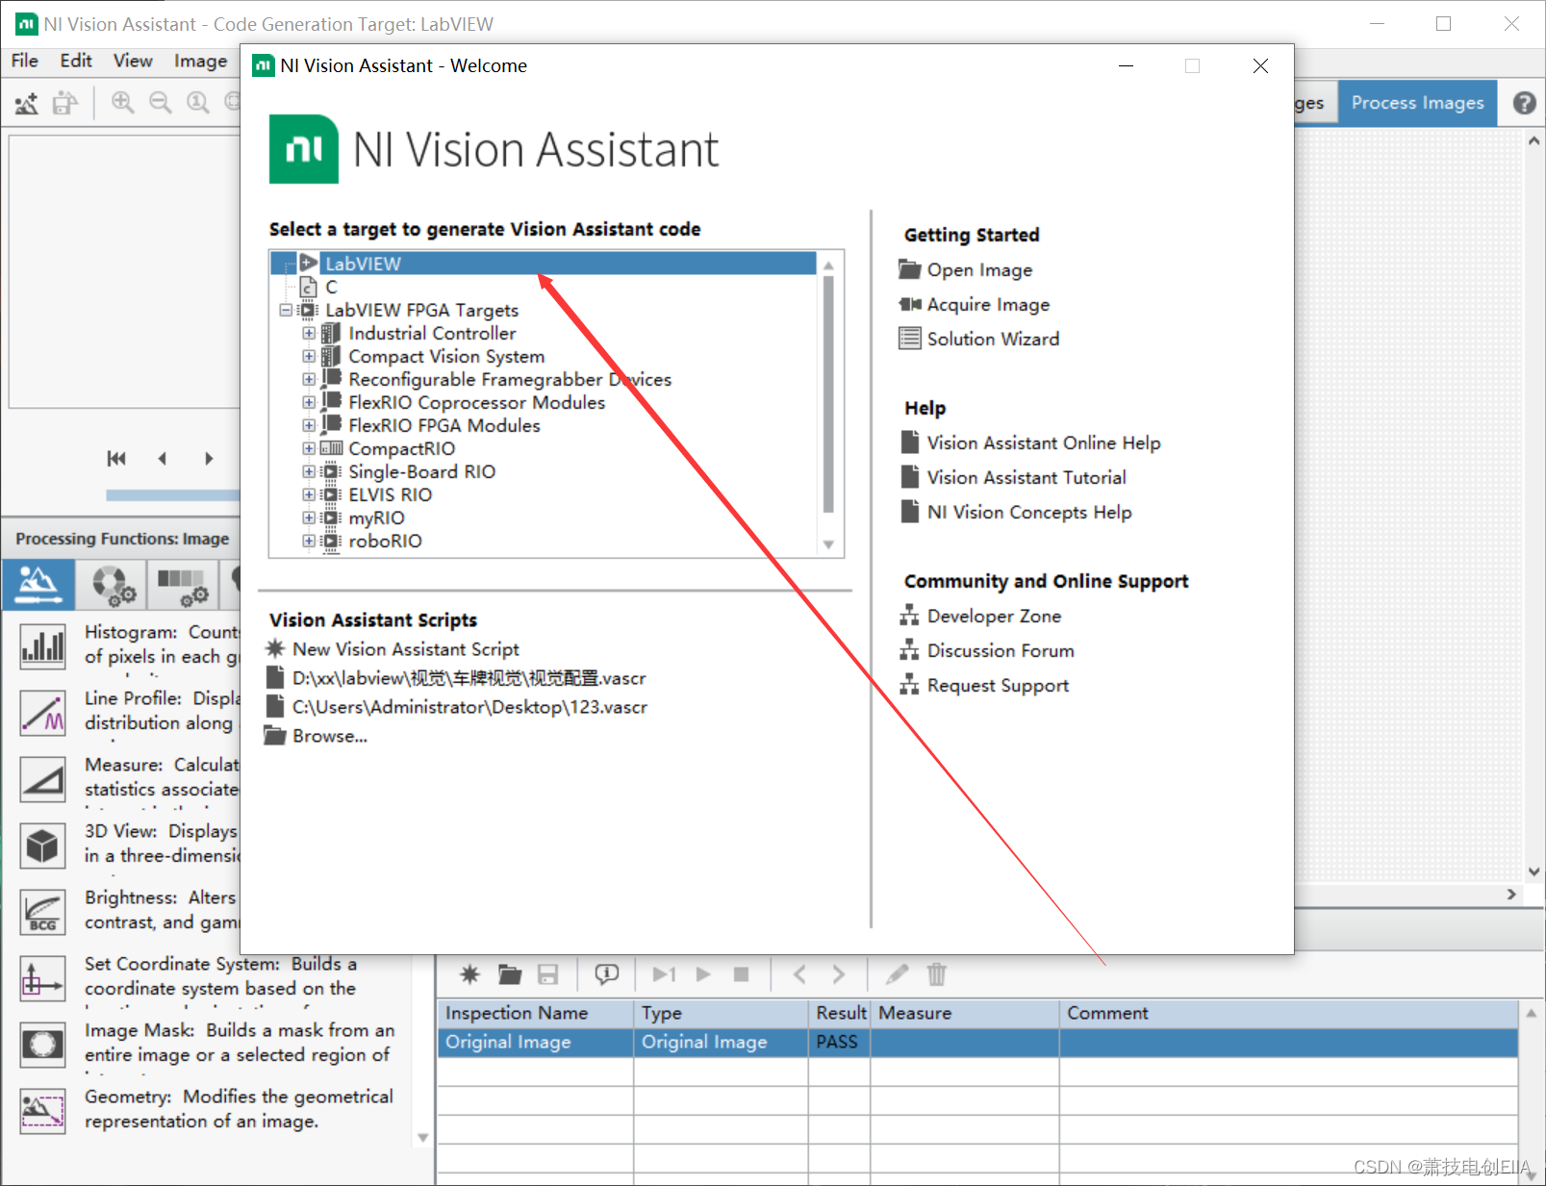Click the Line Profile function icon
The height and width of the screenshot is (1186, 1546).
(x=42, y=713)
